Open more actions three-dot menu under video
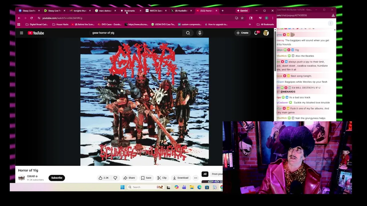Screen dimensions: 367x206 [196, 178]
